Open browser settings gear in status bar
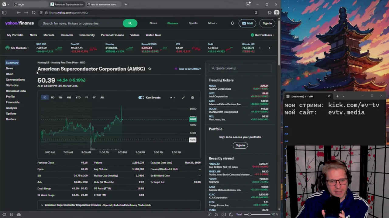389x218 pixels. tap(4, 214)
